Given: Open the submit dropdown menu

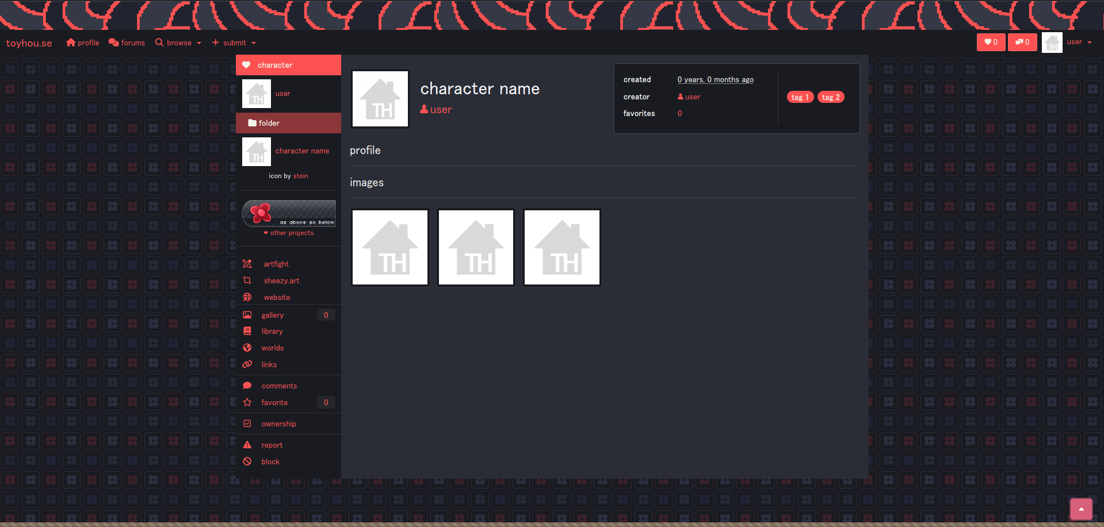Looking at the screenshot, I should 234,42.
